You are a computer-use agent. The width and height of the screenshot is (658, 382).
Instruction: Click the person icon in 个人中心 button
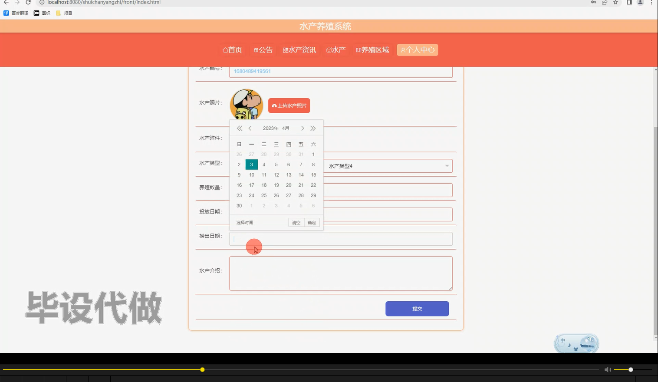403,49
